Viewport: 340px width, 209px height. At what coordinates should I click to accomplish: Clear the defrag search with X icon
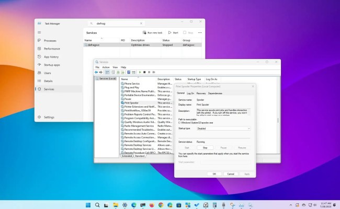[141, 24]
